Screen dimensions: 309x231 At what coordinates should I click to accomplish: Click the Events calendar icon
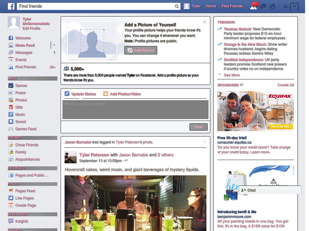11,60
